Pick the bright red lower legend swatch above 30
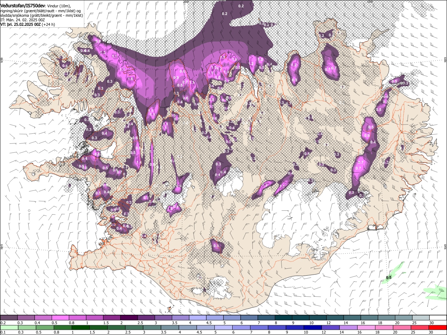The width and height of the screenshot is (447, 335). [438, 327]
